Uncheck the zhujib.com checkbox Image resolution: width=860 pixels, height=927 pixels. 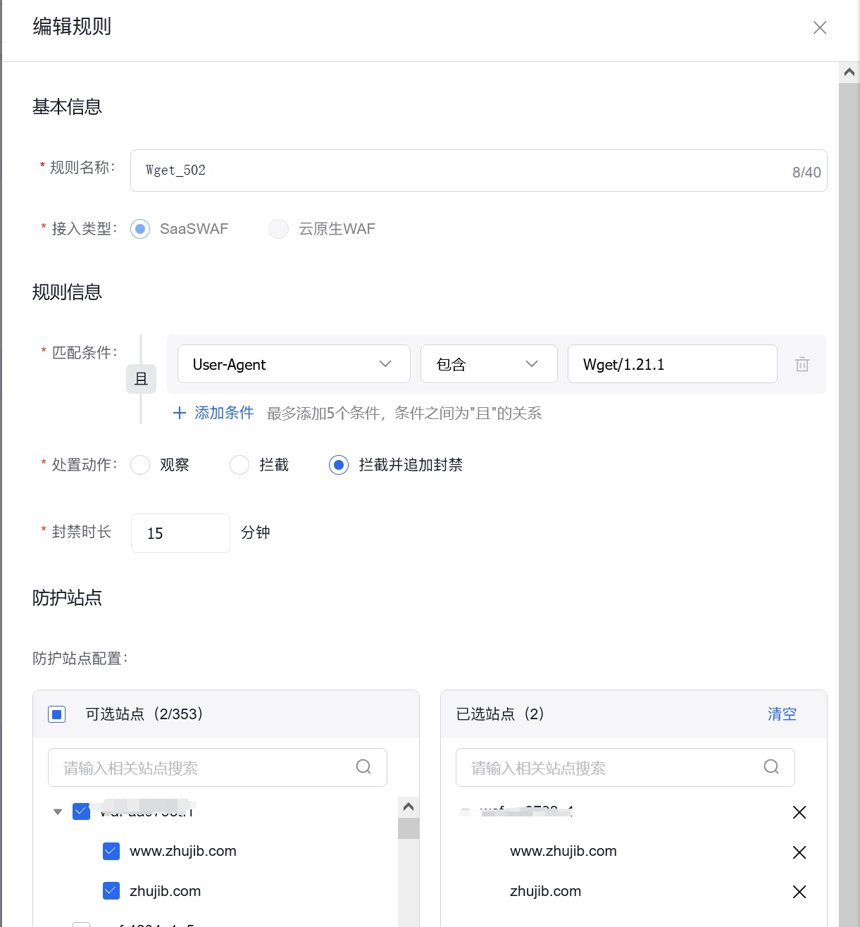click(x=111, y=891)
